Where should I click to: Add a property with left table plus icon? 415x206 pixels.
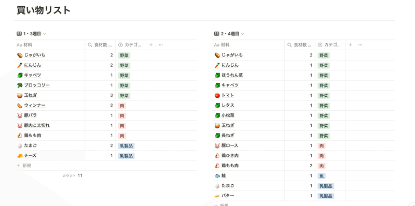(x=151, y=45)
